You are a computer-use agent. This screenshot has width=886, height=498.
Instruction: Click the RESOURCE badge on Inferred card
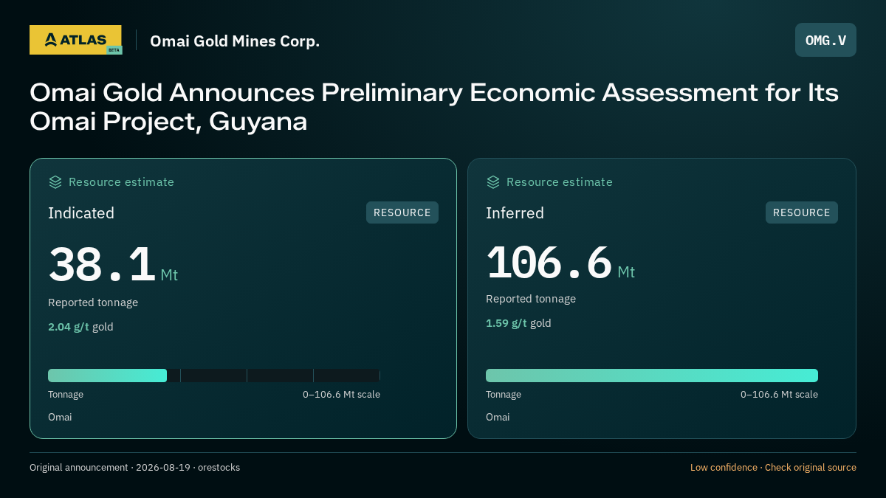pos(802,212)
